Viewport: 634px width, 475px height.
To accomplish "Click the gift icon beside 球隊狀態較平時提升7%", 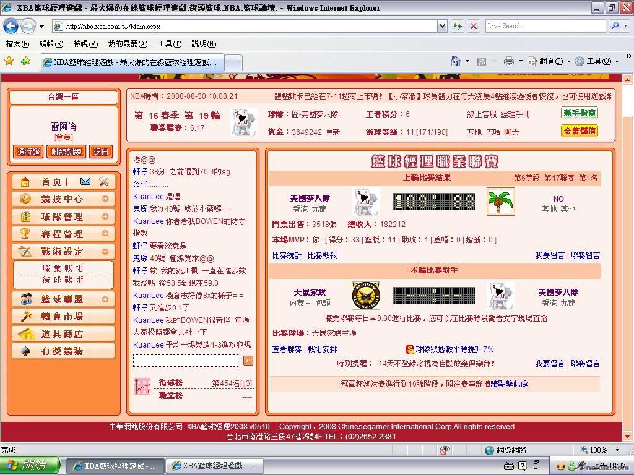I will pos(410,349).
